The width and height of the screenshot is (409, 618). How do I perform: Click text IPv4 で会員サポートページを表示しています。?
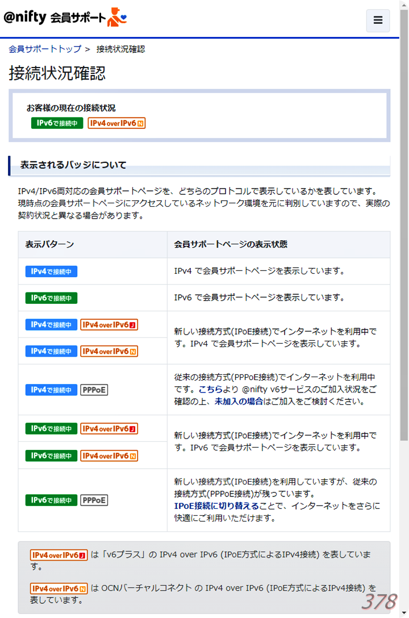260,271
